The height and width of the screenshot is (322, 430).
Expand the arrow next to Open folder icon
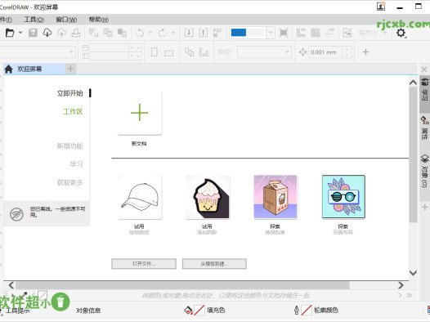(x=20, y=33)
